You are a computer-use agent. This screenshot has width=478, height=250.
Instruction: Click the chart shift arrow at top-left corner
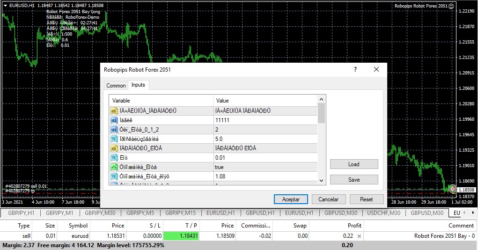tap(5, 6)
